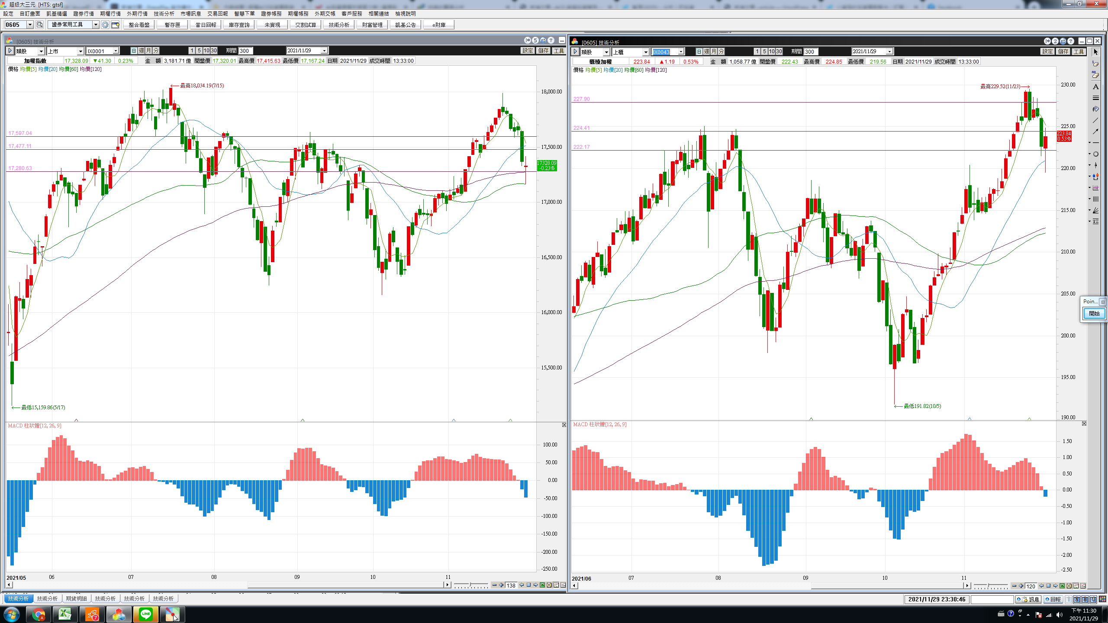1108x623 pixels.
Task: Choose the erase-all drawings eraser tool
Action: [1095, 75]
